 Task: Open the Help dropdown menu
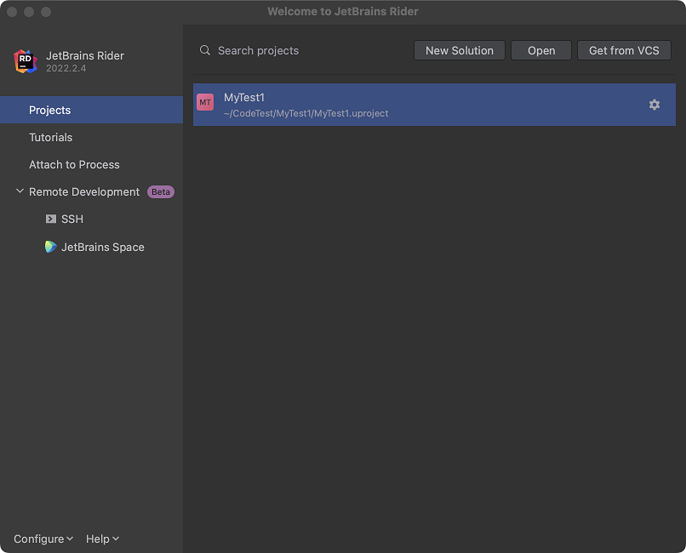[102, 539]
